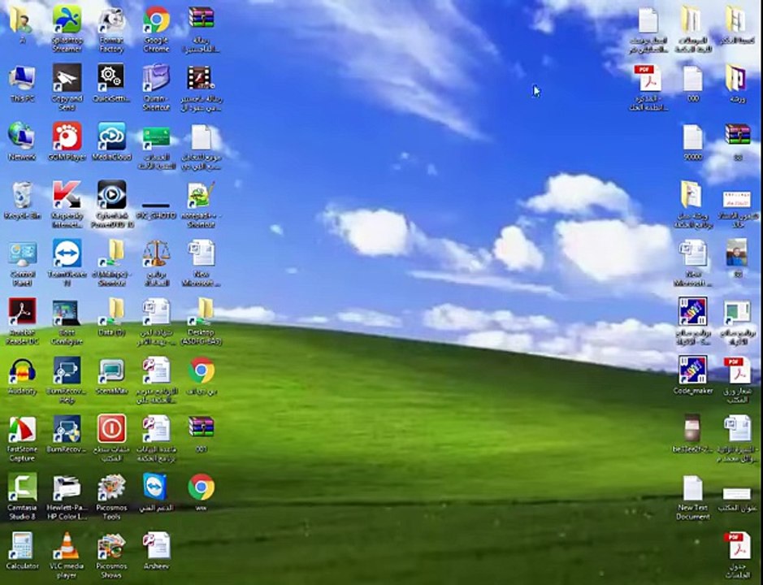Open the Queen - Shortcut briefcase icon

pos(156,87)
